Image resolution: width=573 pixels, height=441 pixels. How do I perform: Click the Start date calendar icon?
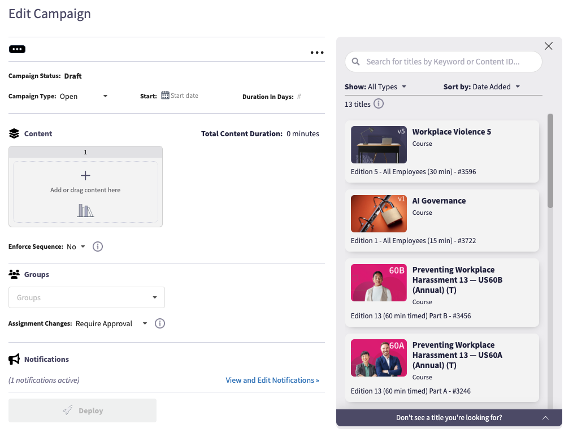click(165, 96)
